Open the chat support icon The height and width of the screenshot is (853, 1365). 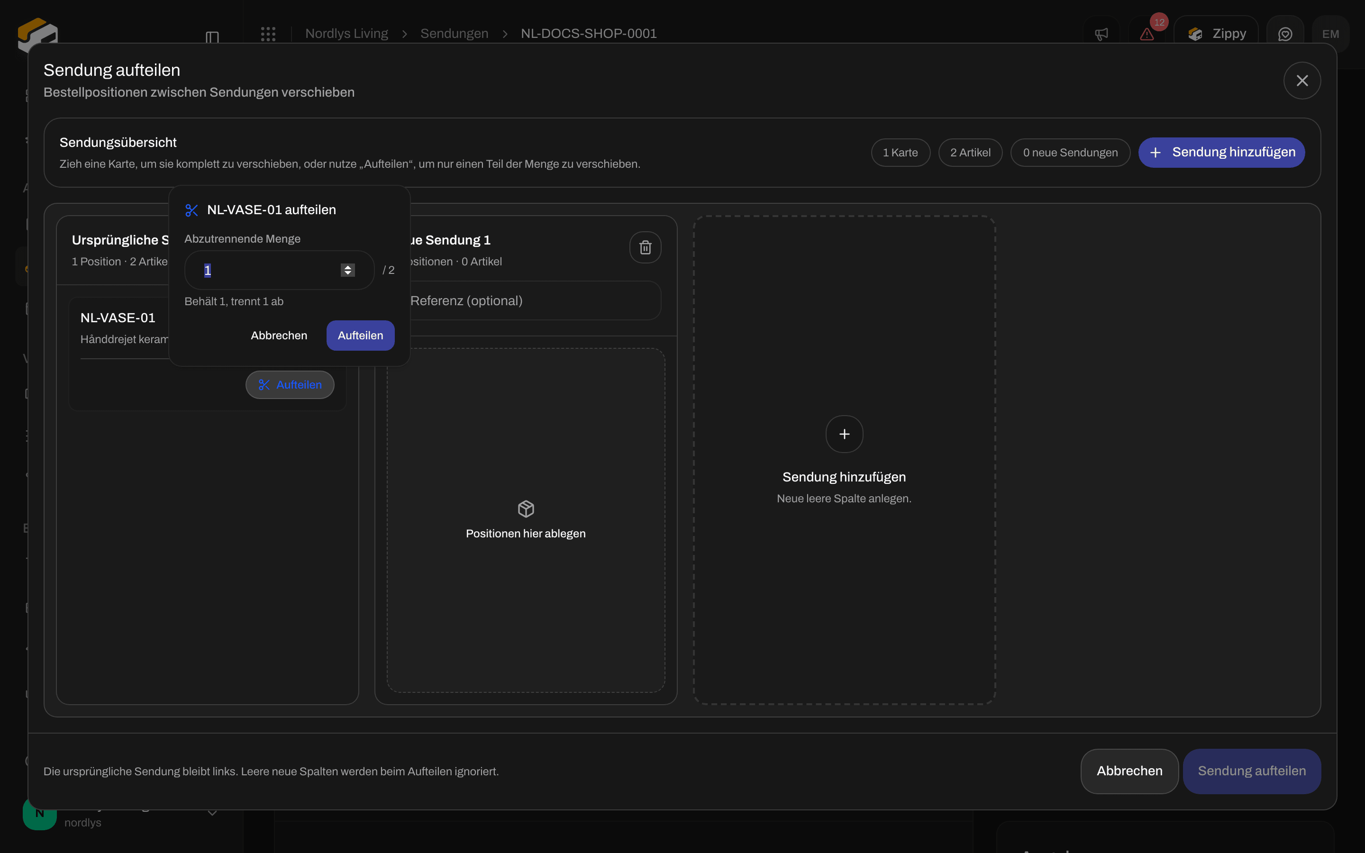(1285, 34)
